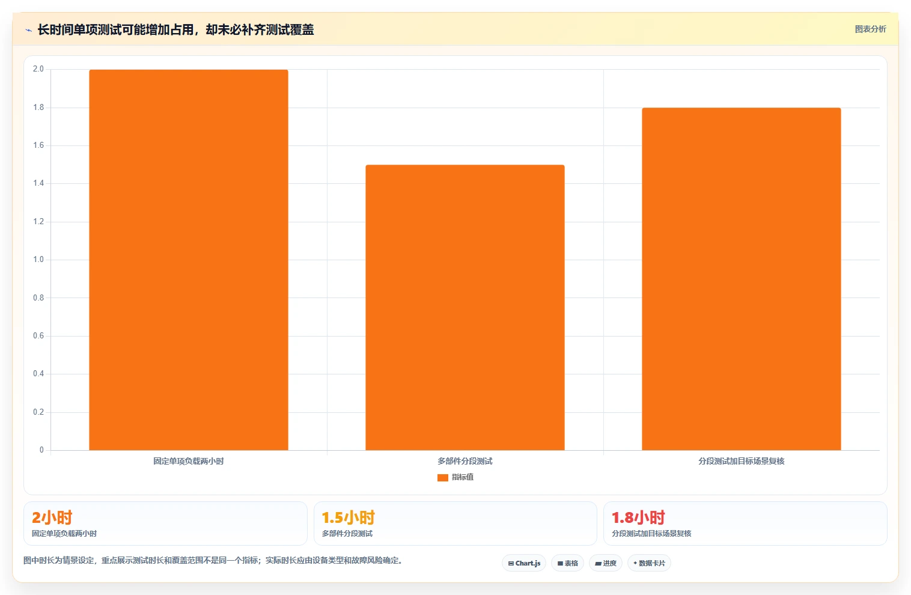Click the 多部件分段测试 caption under 1.5小时
Viewport: 911px width, 595px height.
(347, 534)
